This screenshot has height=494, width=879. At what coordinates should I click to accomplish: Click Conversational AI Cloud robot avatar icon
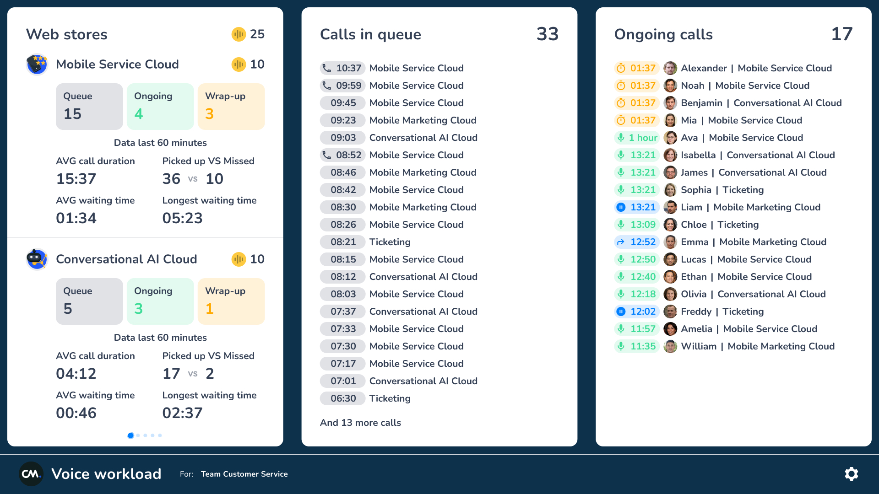click(x=37, y=259)
